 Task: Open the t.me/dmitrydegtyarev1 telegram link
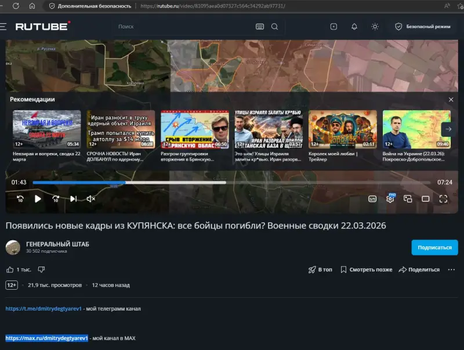tap(43, 309)
